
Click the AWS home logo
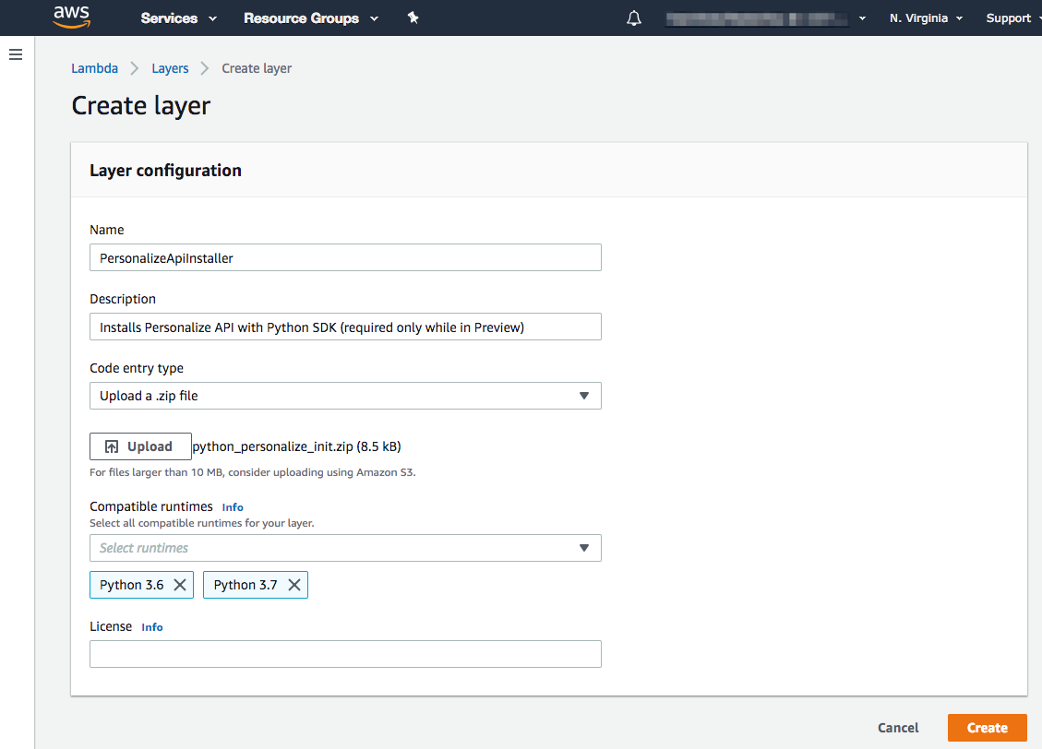(72, 18)
